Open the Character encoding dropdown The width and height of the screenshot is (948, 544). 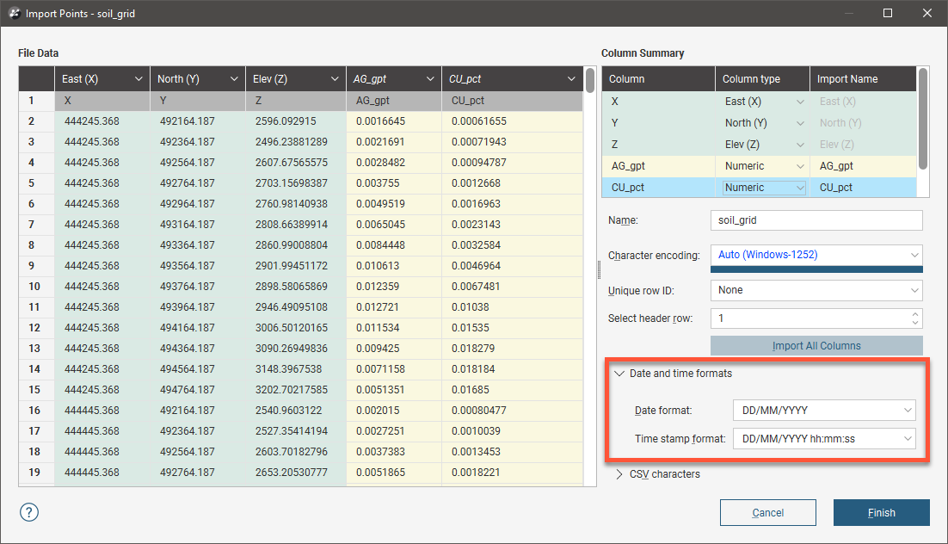(816, 255)
